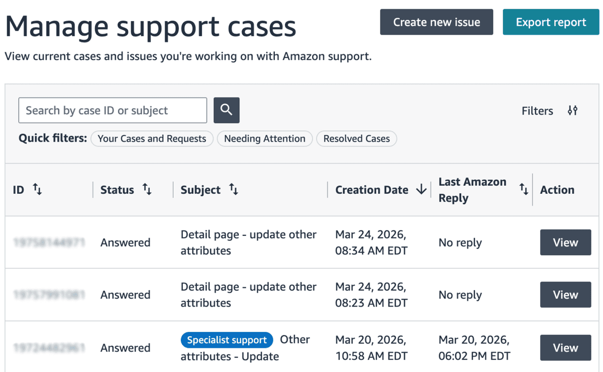Click the Last Amazon Reply header
The width and height of the screenshot is (603, 372).
[472, 190]
